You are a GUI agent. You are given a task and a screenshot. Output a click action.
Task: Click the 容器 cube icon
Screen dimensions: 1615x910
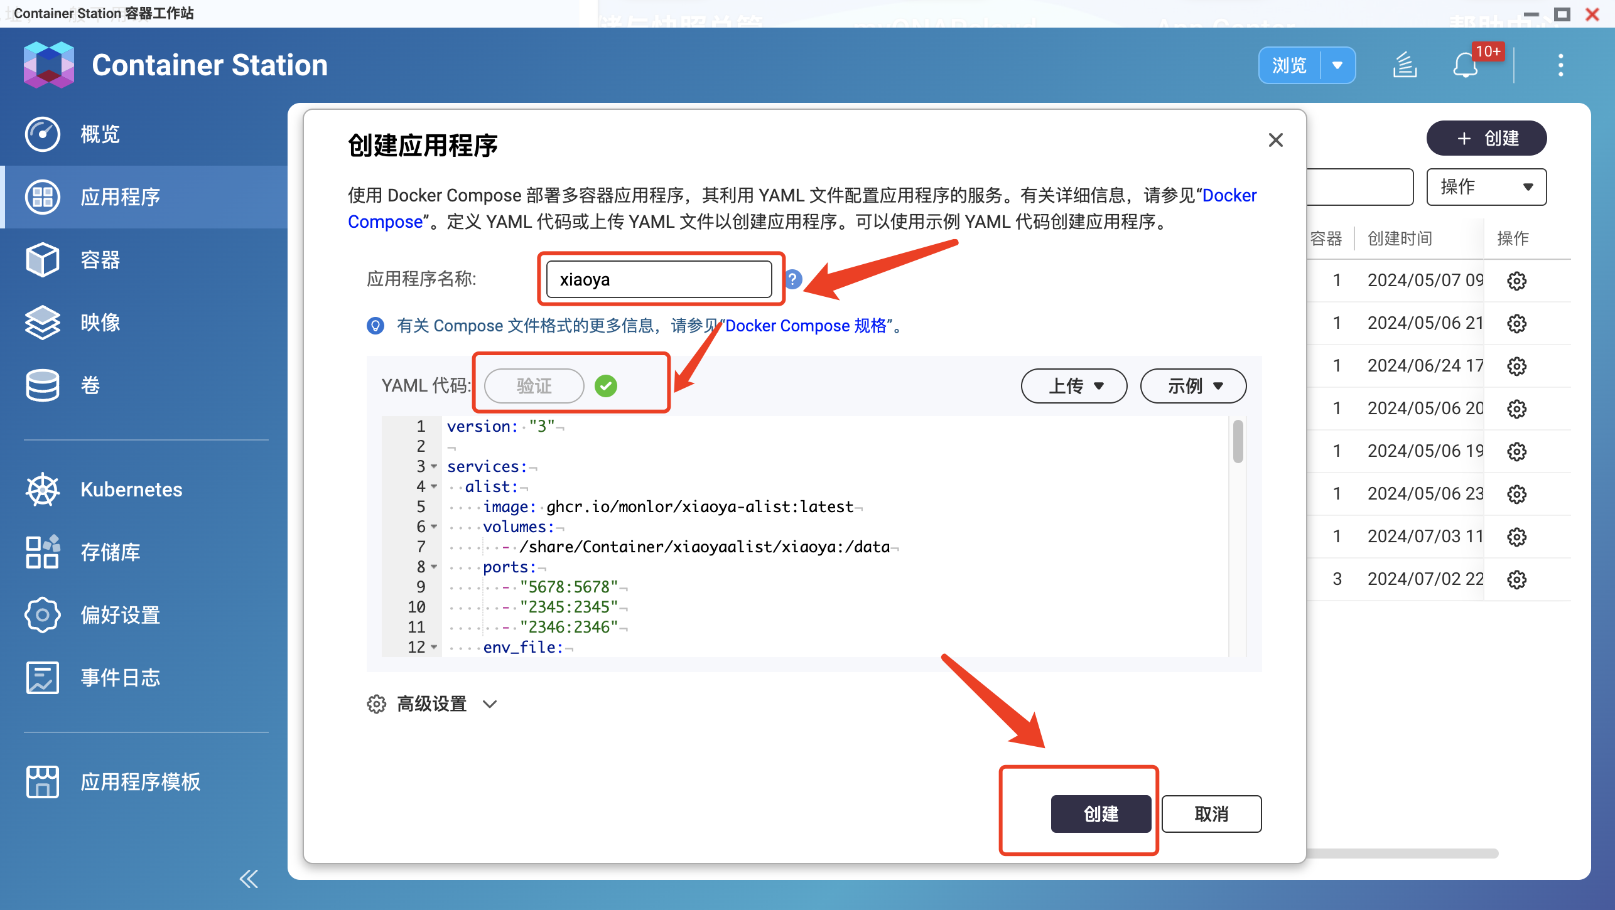43,259
